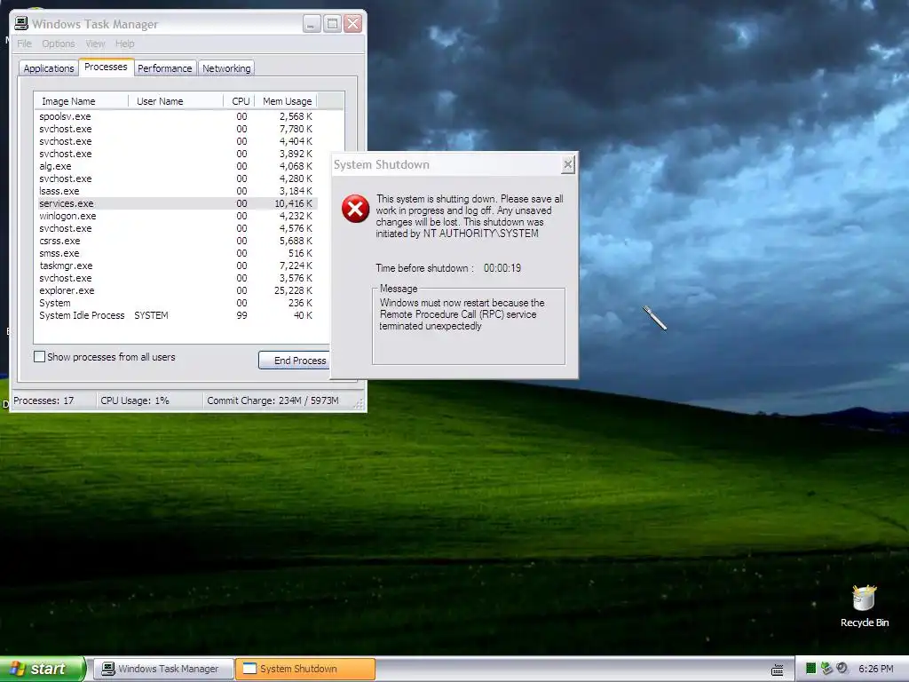Select the spoolsv.exe process row
Viewport: 909px width, 682px height.
tap(177, 116)
